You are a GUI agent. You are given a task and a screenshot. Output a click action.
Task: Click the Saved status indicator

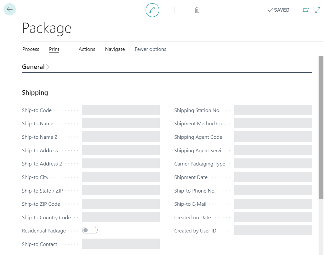point(279,10)
